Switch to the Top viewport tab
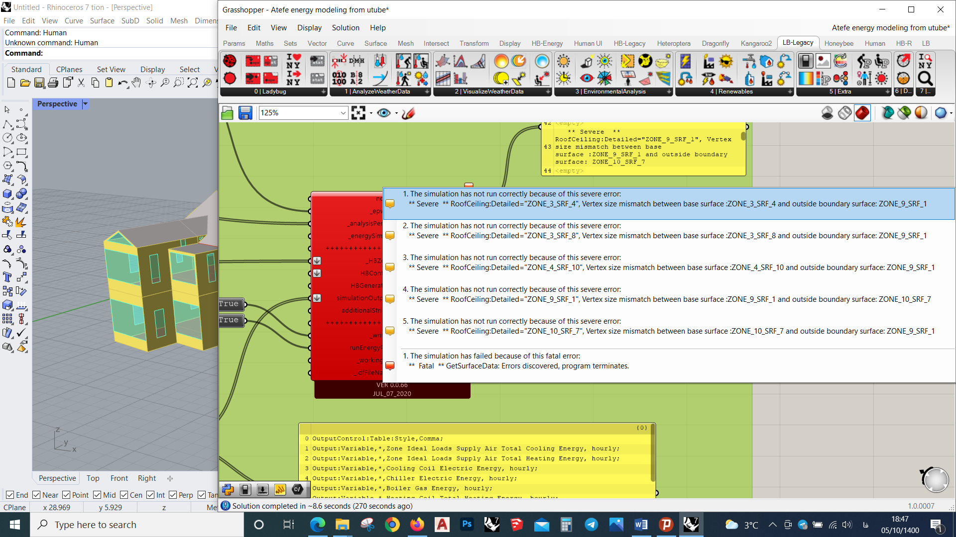This screenshot has height=537, width=956. click(93, 478)
